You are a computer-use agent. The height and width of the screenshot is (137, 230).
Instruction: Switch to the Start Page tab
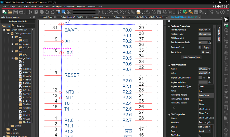click(47, 17)
